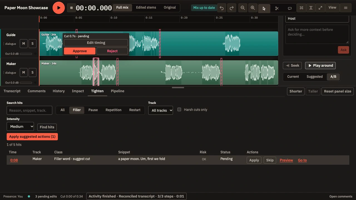Open the Comments tab
The width and height of the screenshot is (356, 200).
point(37,91)
